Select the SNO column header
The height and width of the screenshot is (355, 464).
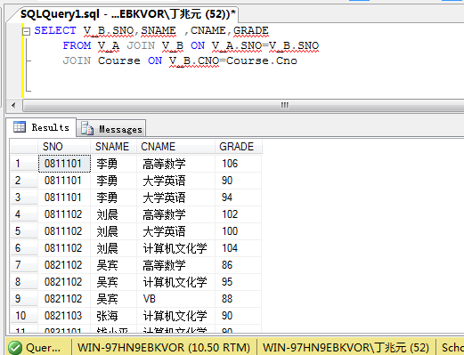[64, 147]
